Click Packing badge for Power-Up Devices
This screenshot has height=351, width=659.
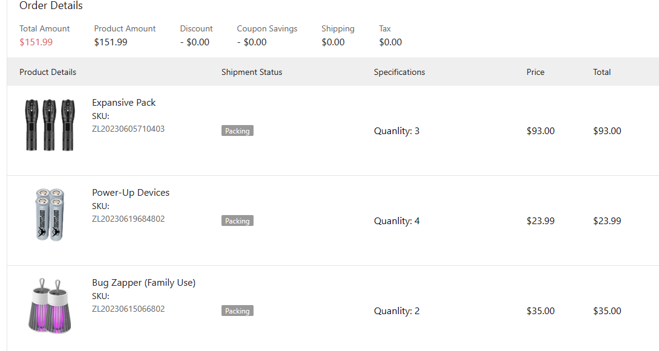click(x=237, y=221)
